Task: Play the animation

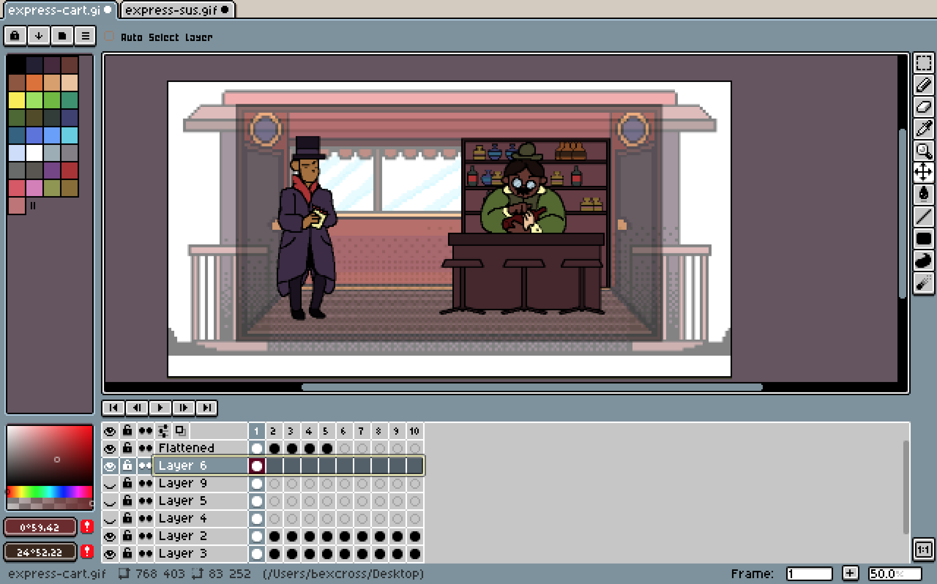Action: (160, 408)
